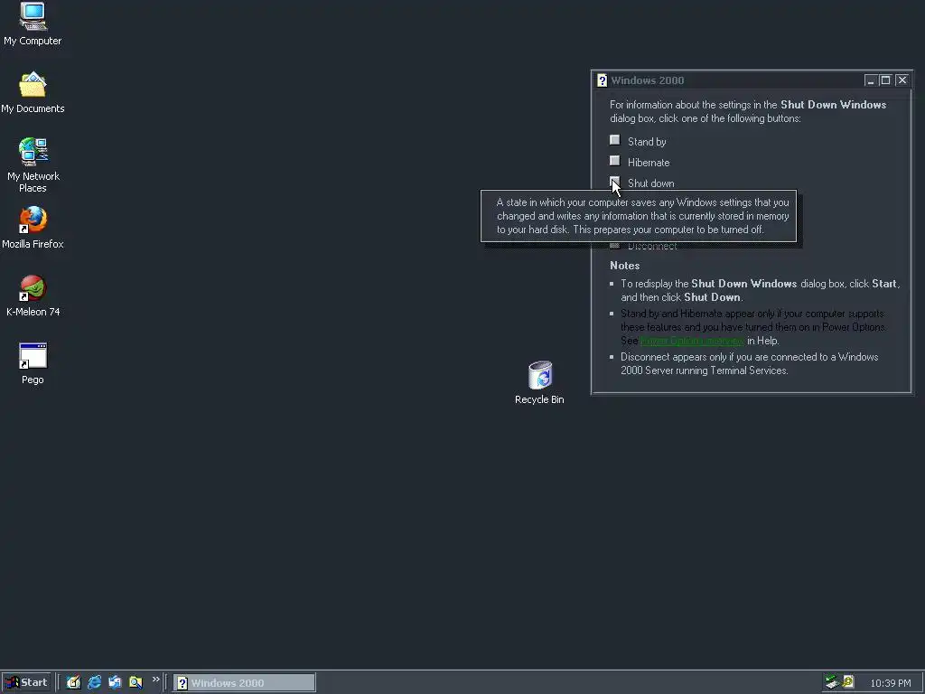Screen dimensions: 925x694
Task: Select the My Computer desktop icon
Action: pos(33,23)
